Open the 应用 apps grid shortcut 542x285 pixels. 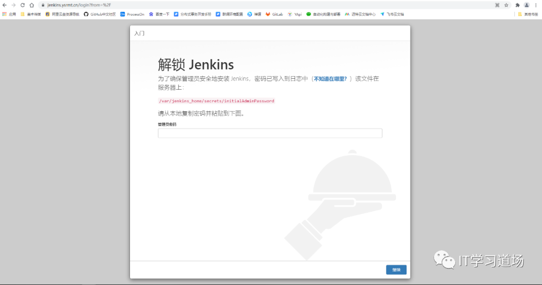coord(10,14)
